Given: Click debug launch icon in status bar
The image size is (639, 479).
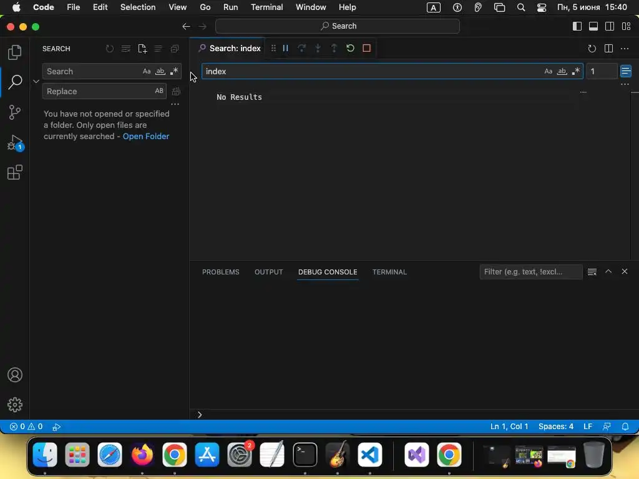Looking at the screenshot, I should pyautogui.click(x=57, y=427).
